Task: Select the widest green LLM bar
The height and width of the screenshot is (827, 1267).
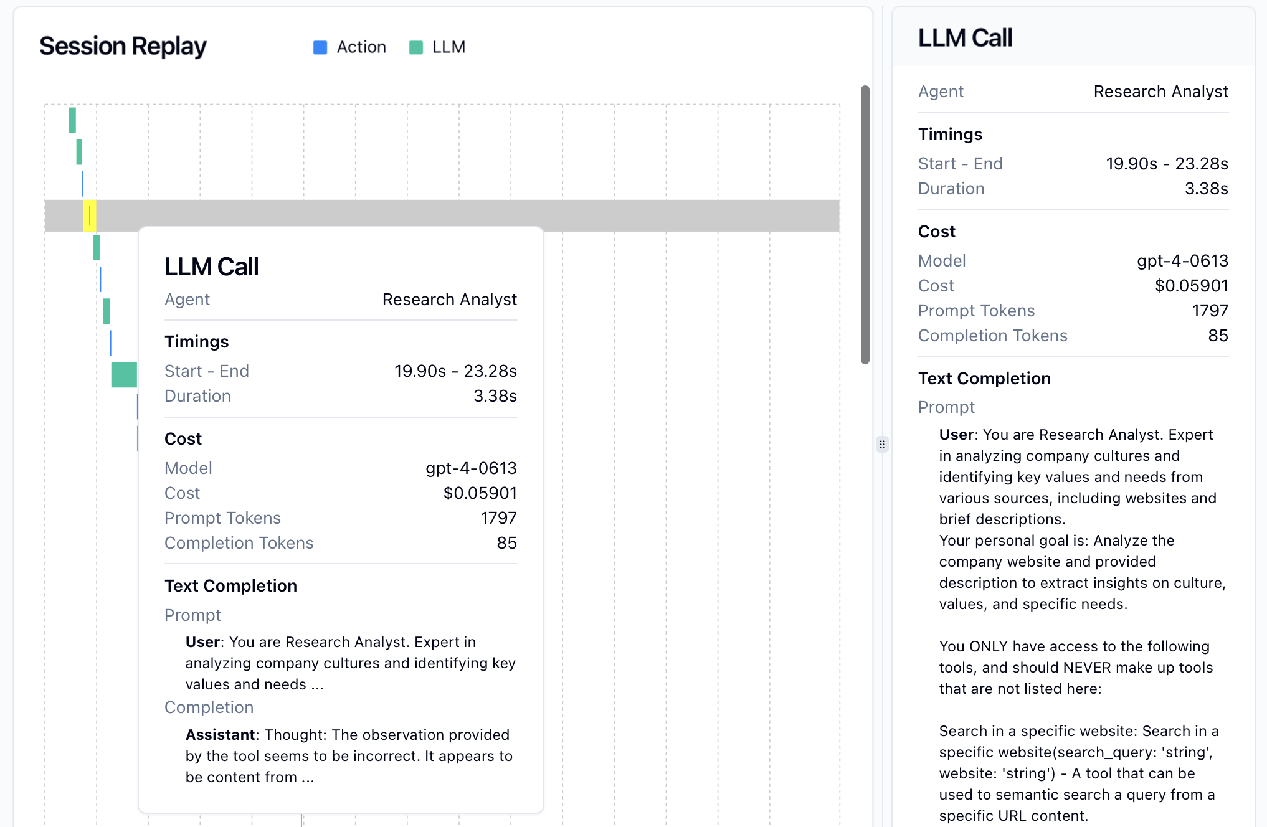Action: 124,374
